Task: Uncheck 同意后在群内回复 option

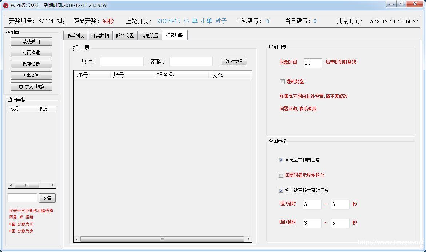Action: [281, 160]
